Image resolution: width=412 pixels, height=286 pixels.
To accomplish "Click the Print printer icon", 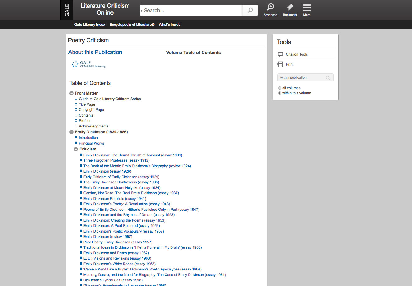I will click(280, 64).
